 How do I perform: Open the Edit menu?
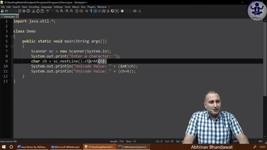point(8,7)
